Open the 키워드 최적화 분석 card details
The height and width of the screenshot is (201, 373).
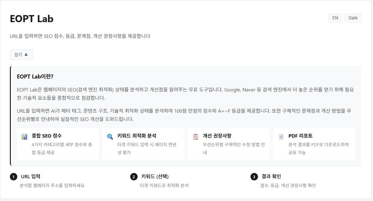[x=143, y=144]
